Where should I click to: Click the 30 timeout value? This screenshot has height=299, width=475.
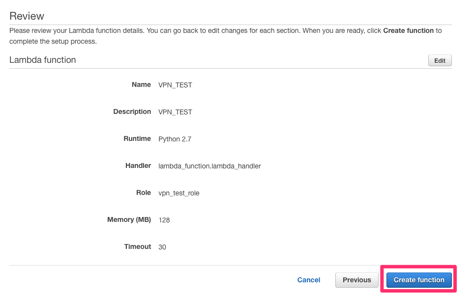[162, 246]
